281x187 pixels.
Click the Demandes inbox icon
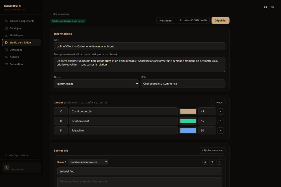click(6, 50)
